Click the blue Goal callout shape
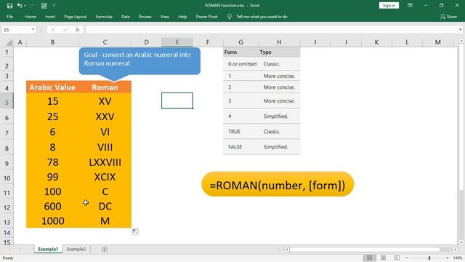 click(139, 61)
